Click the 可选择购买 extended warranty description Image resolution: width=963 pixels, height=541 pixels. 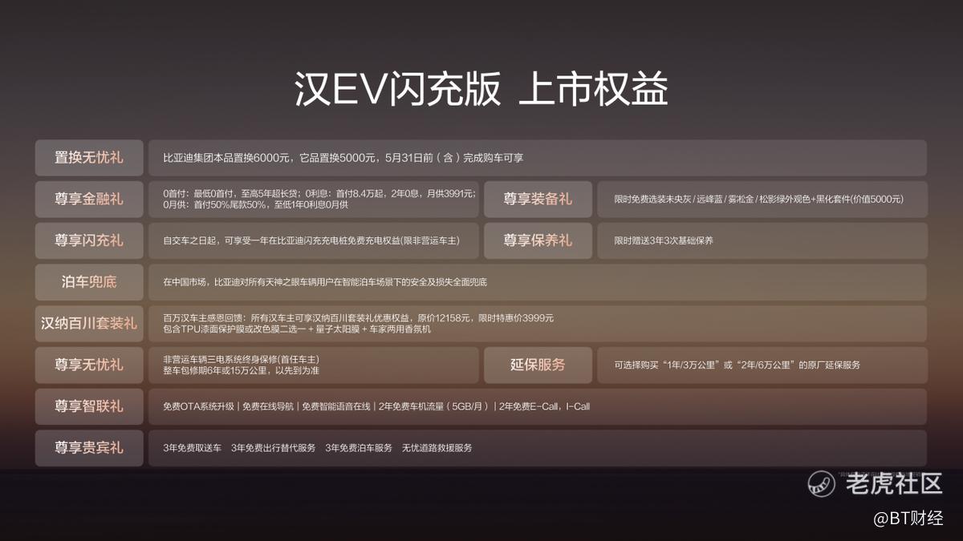click(x=737, y=365)
